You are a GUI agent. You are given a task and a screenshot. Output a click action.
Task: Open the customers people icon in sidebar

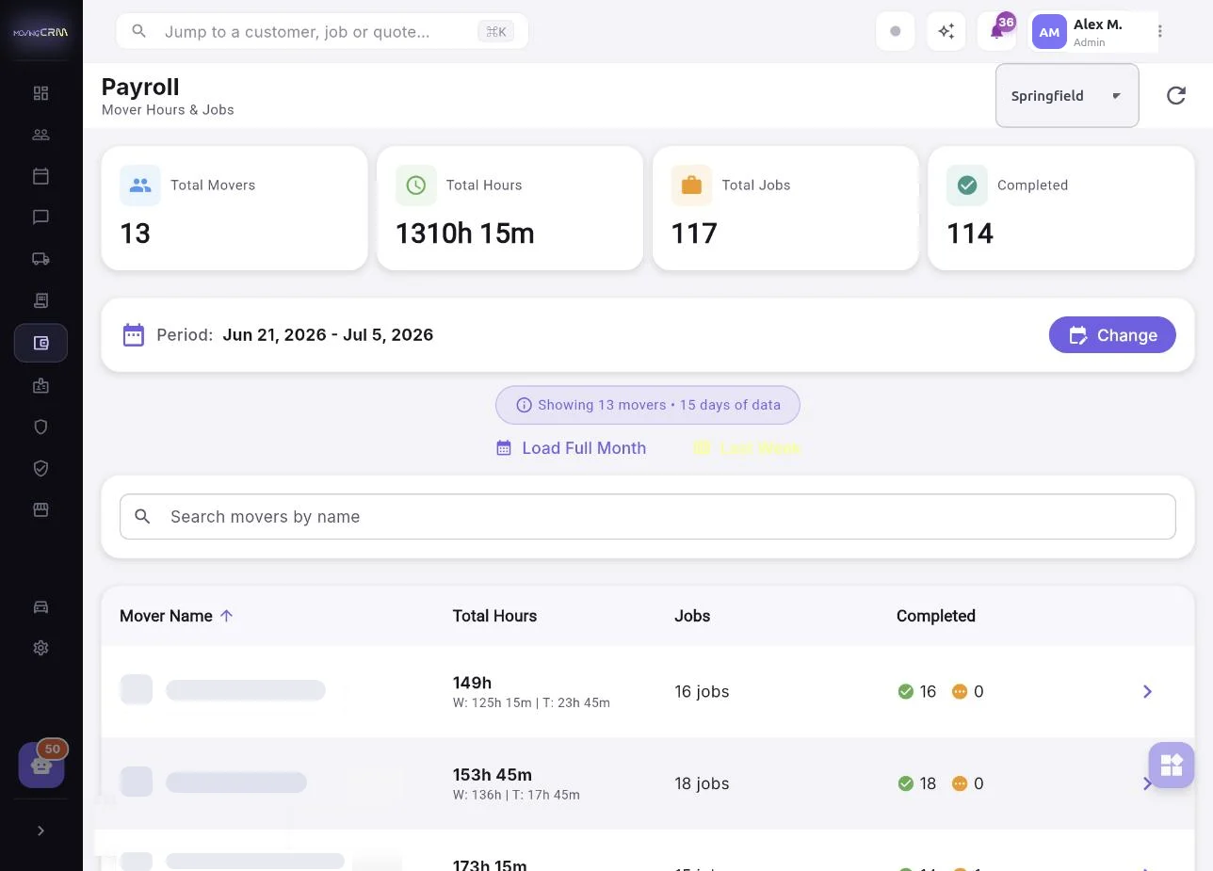(40, 135)
